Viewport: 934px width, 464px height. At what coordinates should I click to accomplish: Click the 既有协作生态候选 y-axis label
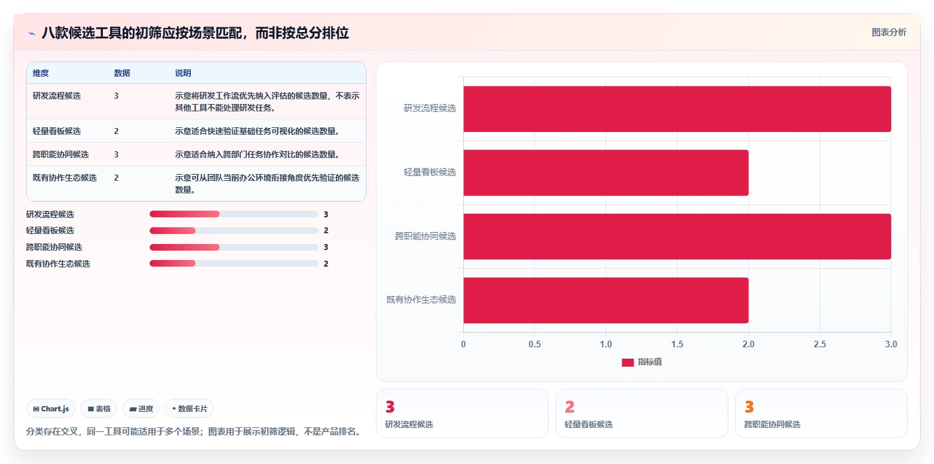point(421,300)
